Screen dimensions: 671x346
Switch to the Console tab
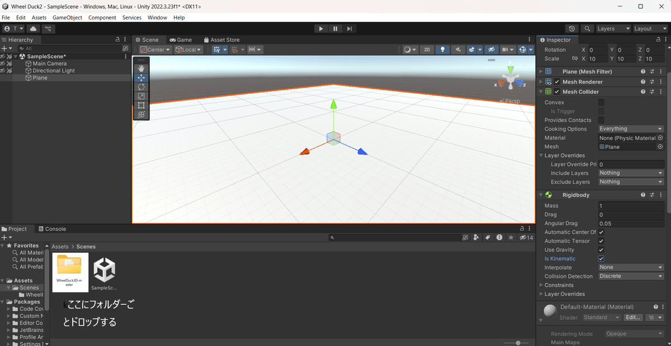(51, 229)
